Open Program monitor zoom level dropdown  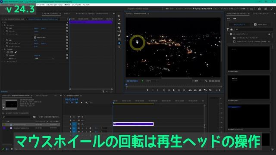151,81
